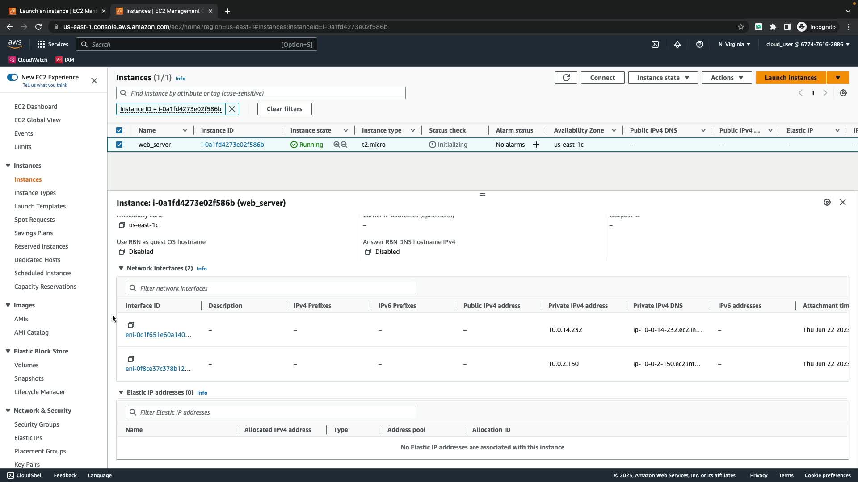
Task: Switch to Launch an instance browser tab
Action: pyautogui.click(x=58, y=11)
